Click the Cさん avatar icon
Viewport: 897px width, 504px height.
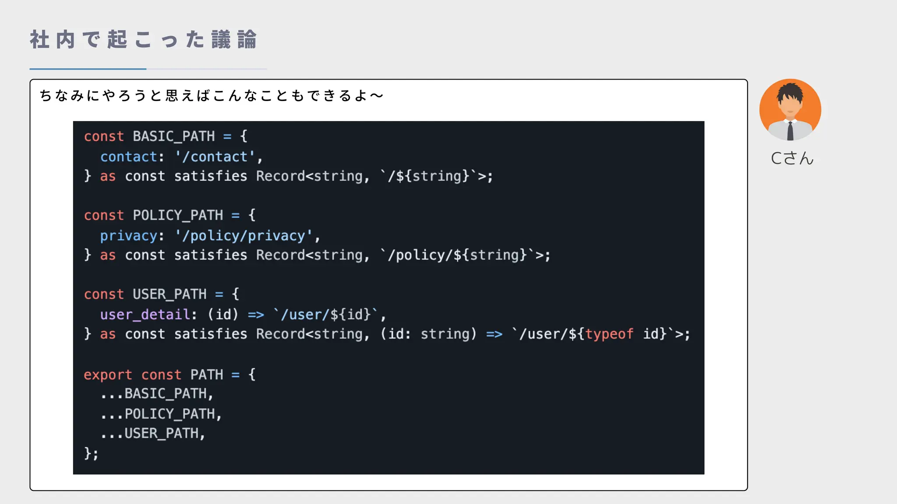pos(790,110)
